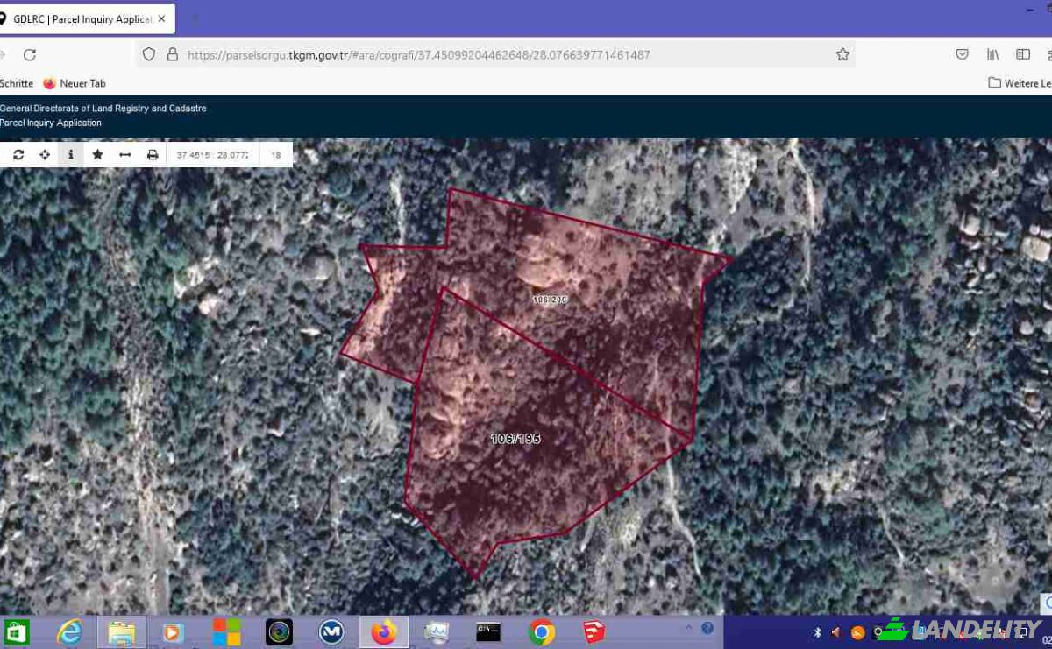Click the coordinates field showing 37.4515 : 28.0772

pyautogui.click(x=212, y=155)
